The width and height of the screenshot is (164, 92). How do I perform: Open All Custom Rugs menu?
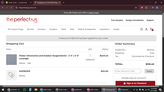click(x=15, y=29)
